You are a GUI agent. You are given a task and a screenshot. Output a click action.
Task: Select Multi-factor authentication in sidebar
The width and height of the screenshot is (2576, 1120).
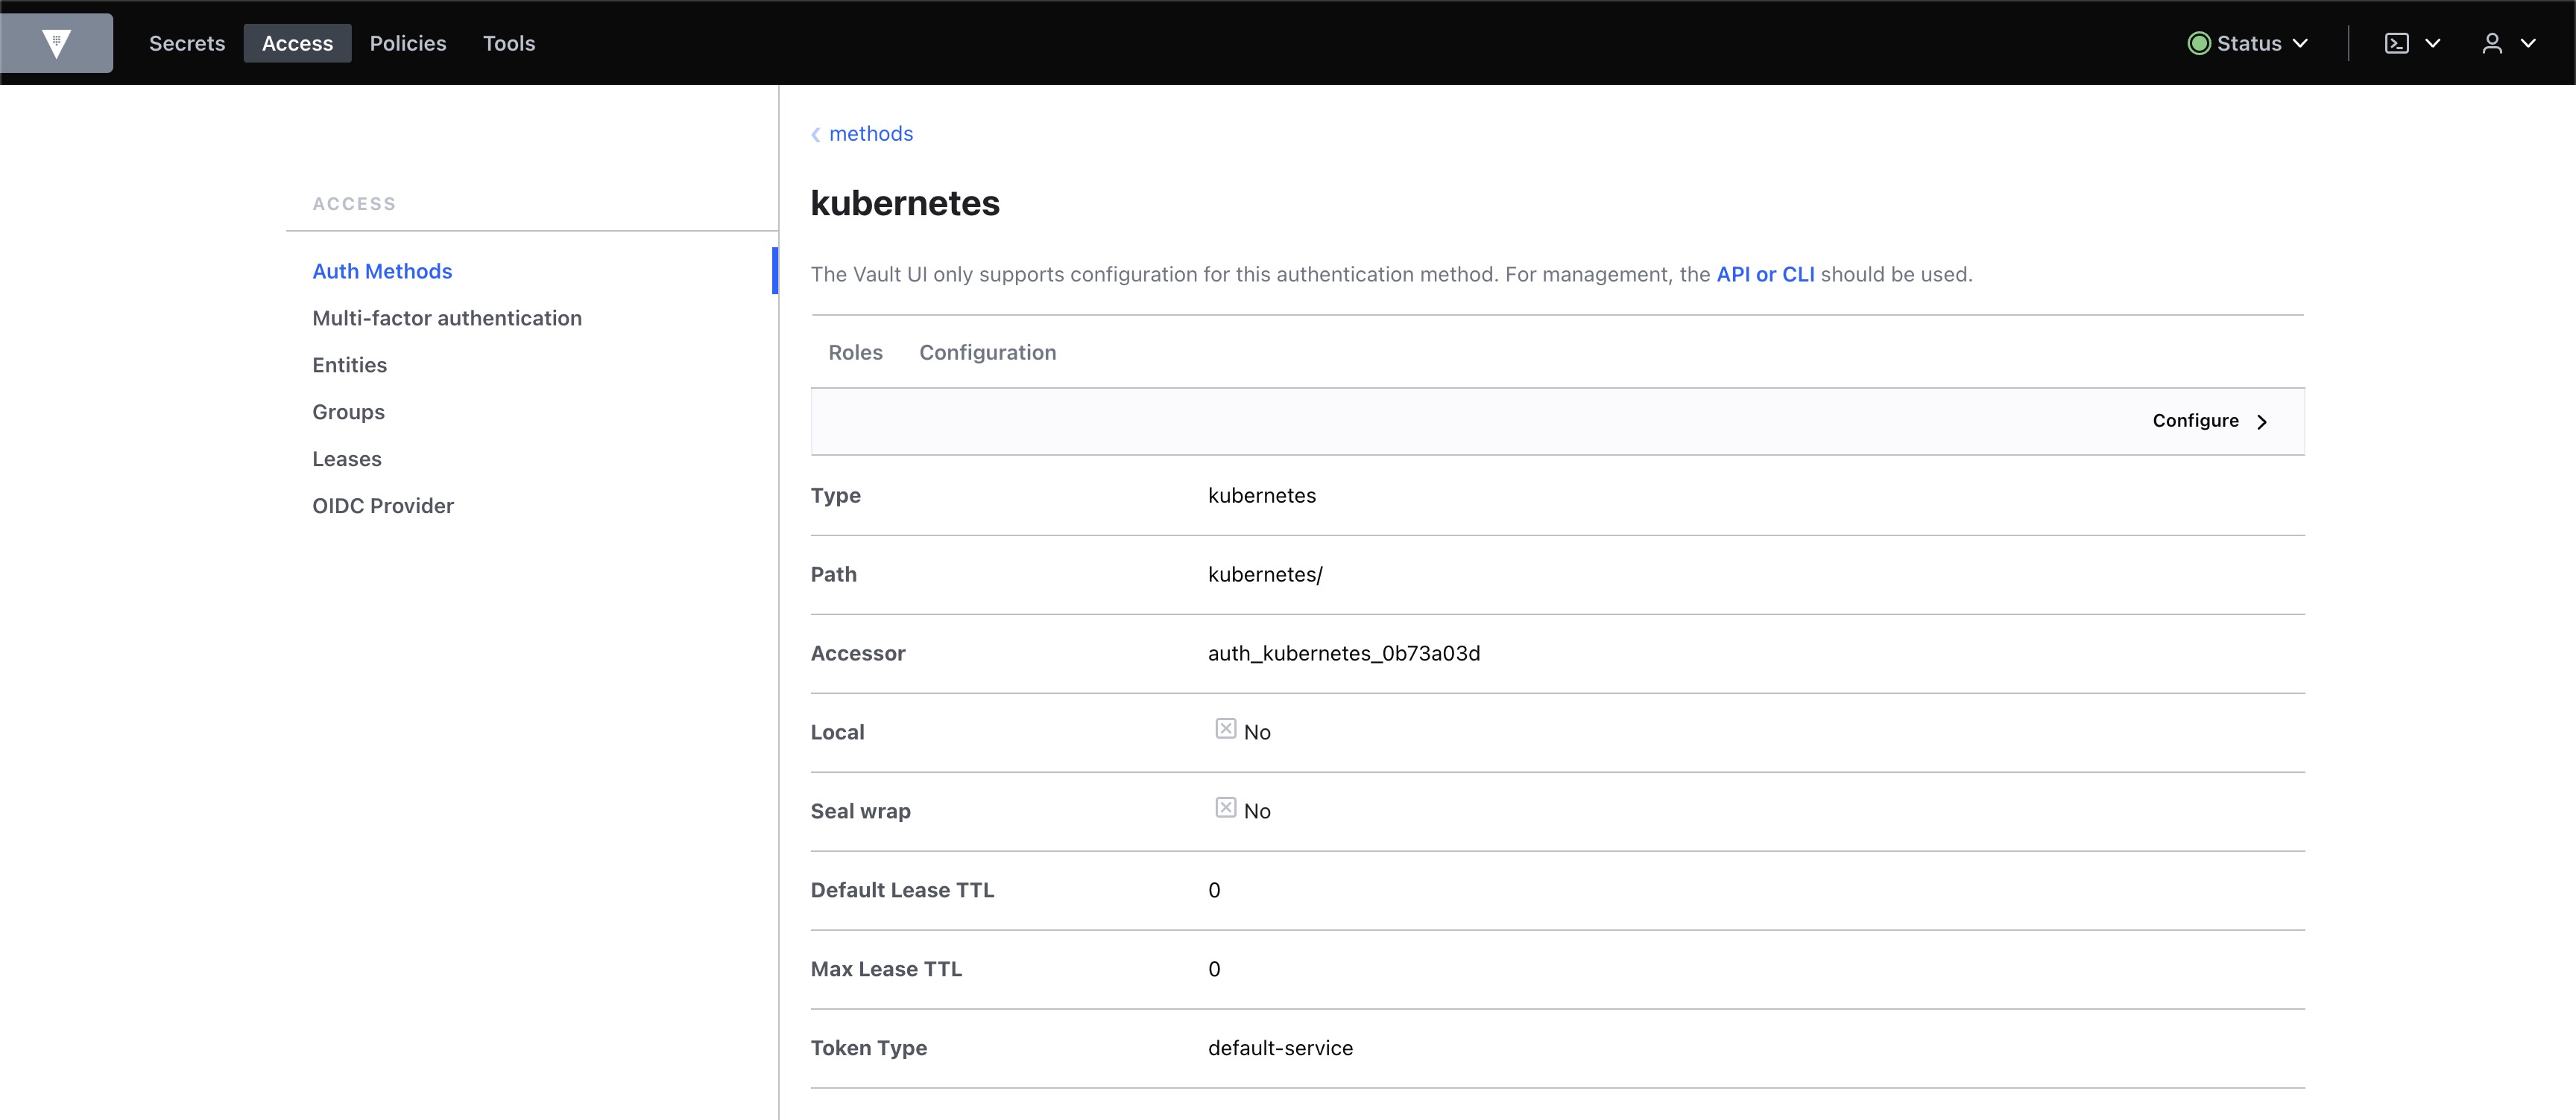(x=447, y=318)
